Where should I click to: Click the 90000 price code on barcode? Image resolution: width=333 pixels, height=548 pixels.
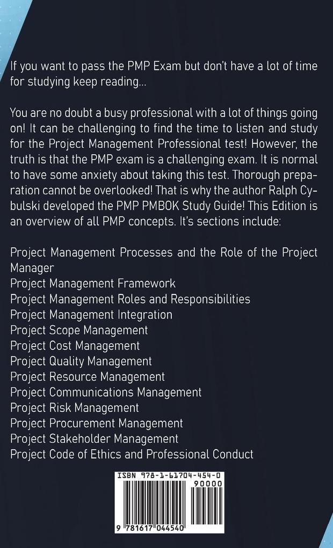click(208, 484)
